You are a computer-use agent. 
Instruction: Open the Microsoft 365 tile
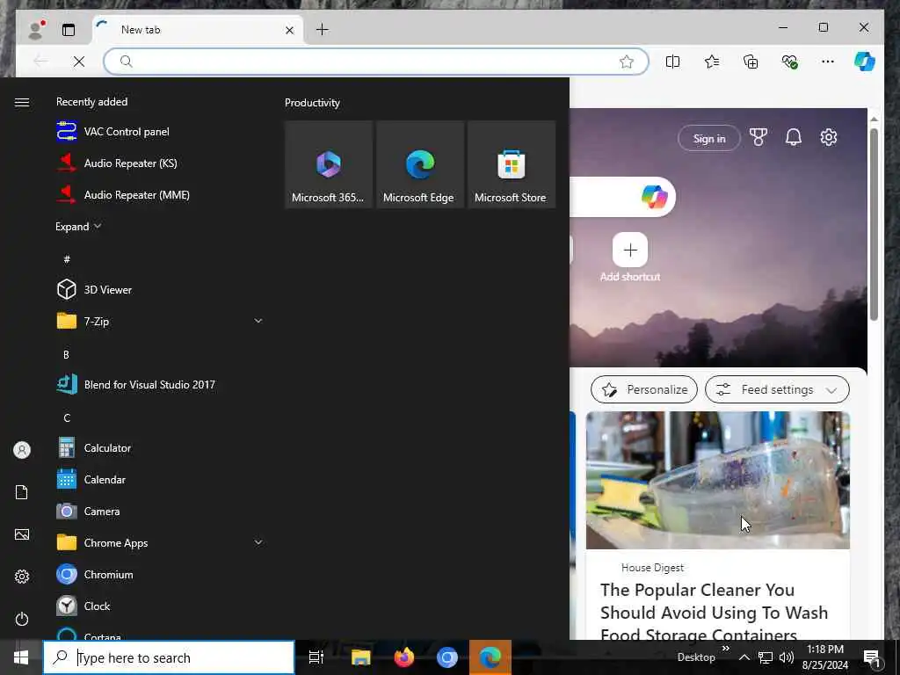329,164
